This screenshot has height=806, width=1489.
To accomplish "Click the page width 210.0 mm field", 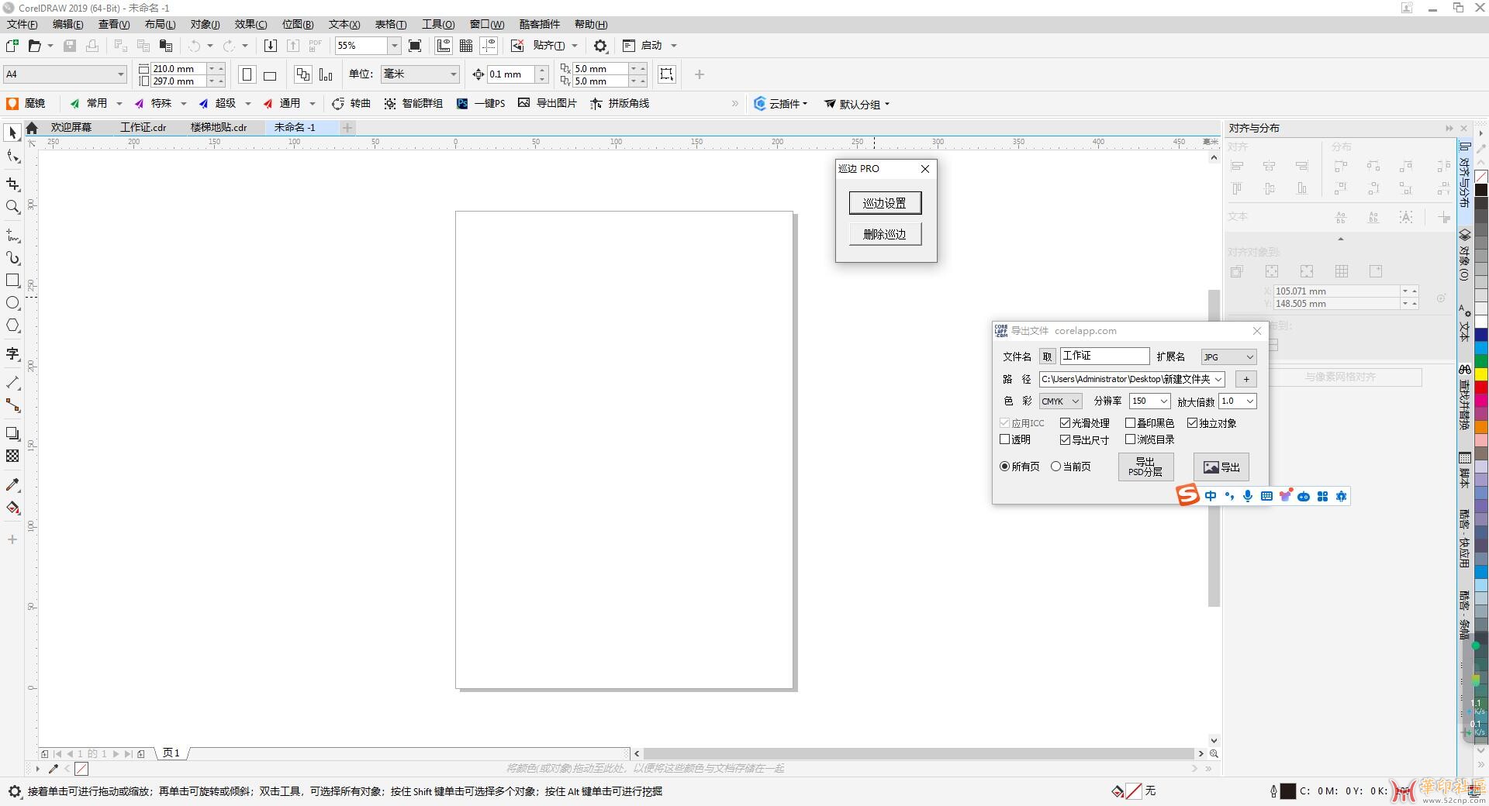I will point(178,69).
